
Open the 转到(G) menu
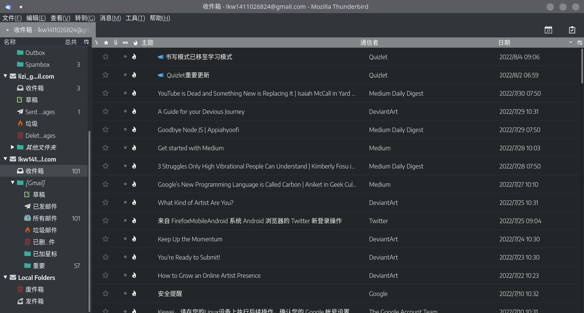click(x=85, y=18)
